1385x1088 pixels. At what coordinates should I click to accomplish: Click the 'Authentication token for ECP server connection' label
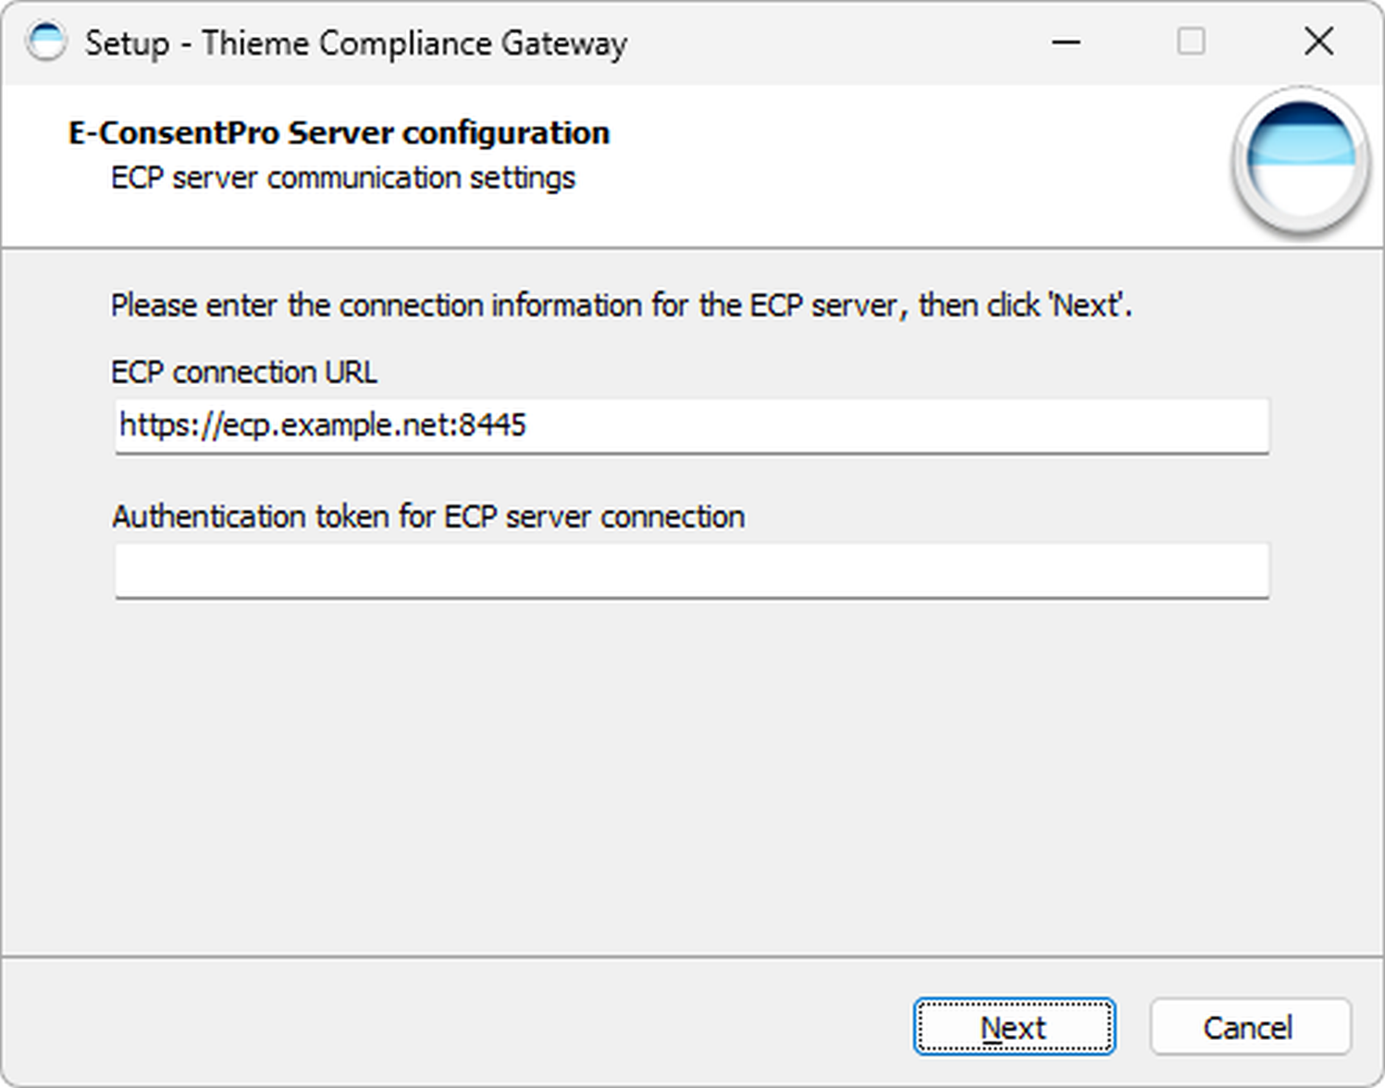(x=428, y=516)
